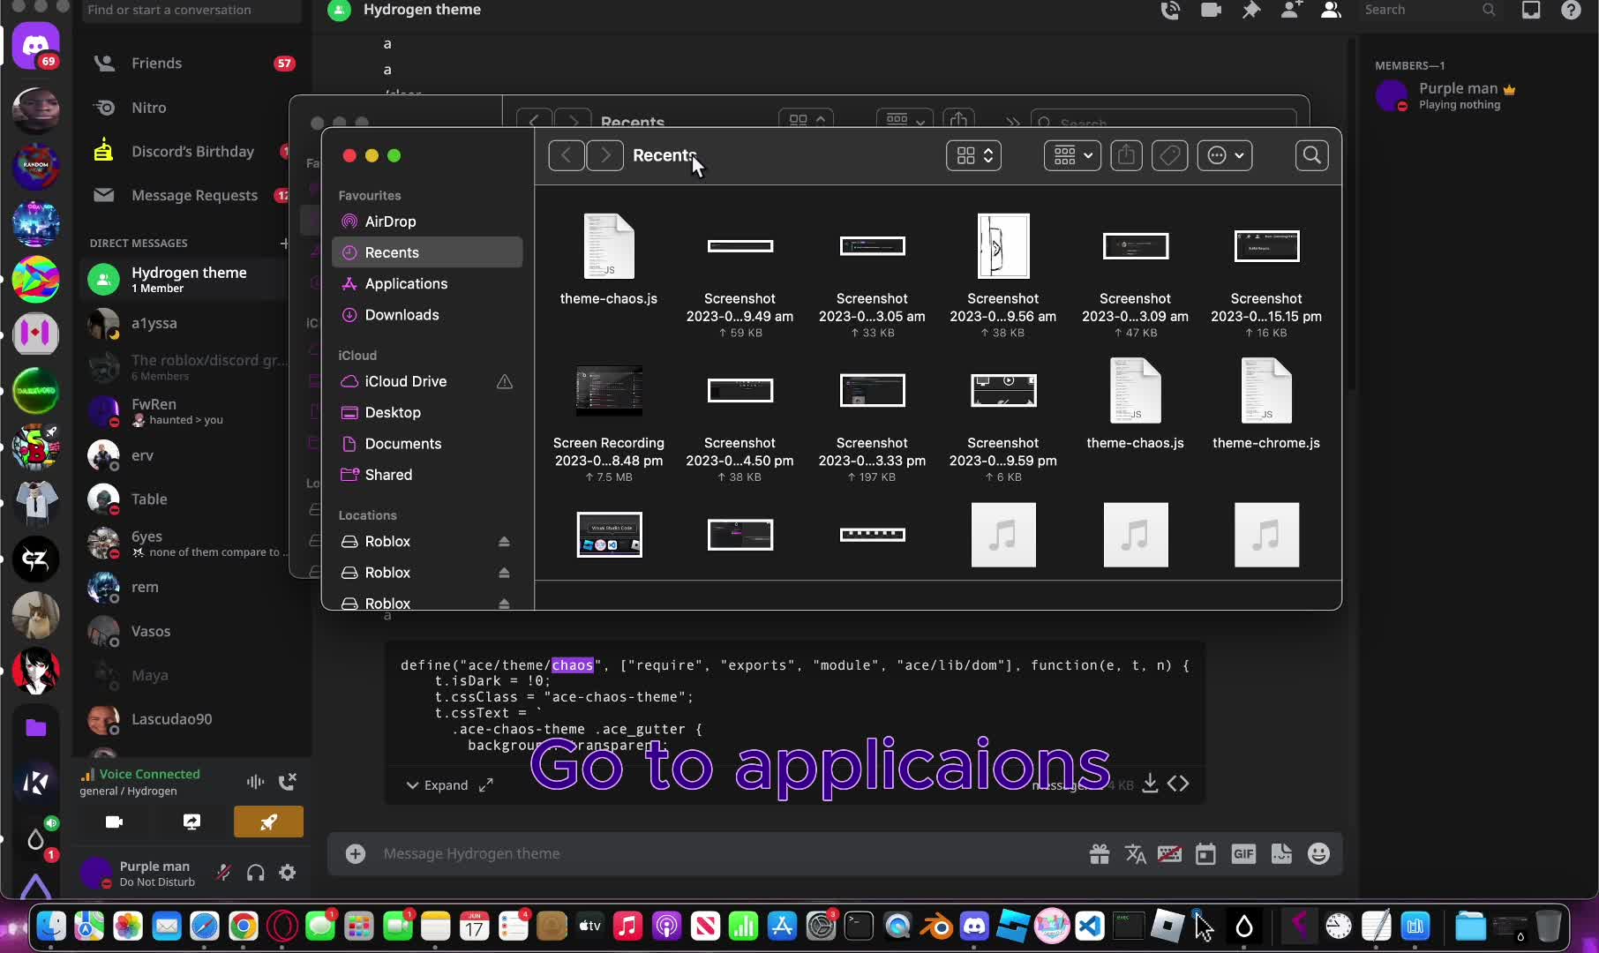Viewport: 1599px width, 953px height.
Task: Click the Share button in the Finder toolbar
Action: coord(1126,155)
